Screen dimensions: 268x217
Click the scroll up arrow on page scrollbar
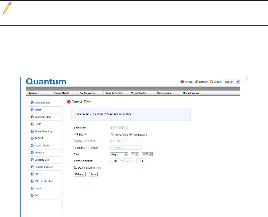(x=246, y=79)
